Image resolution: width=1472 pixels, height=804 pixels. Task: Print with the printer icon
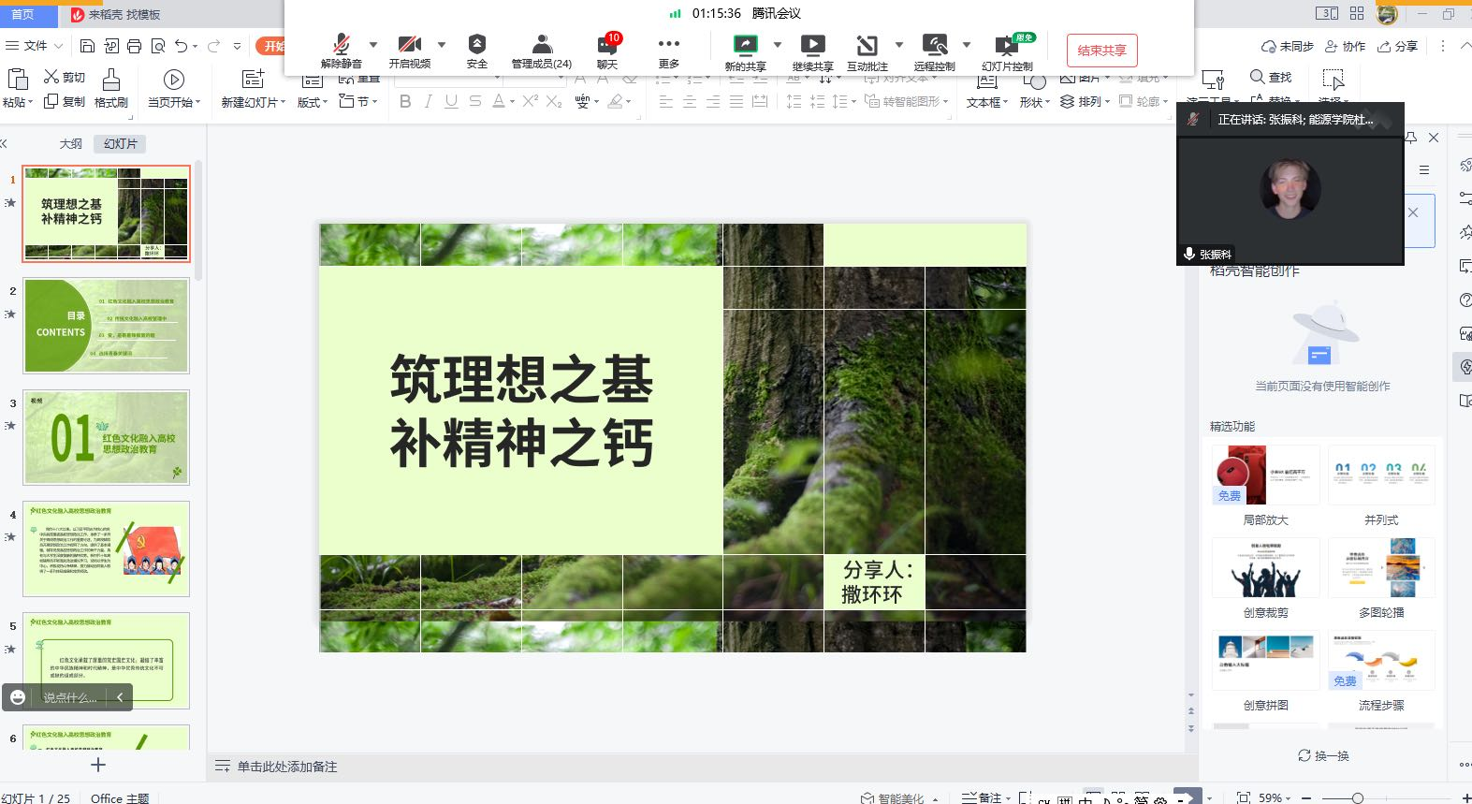tap(134, 45)
